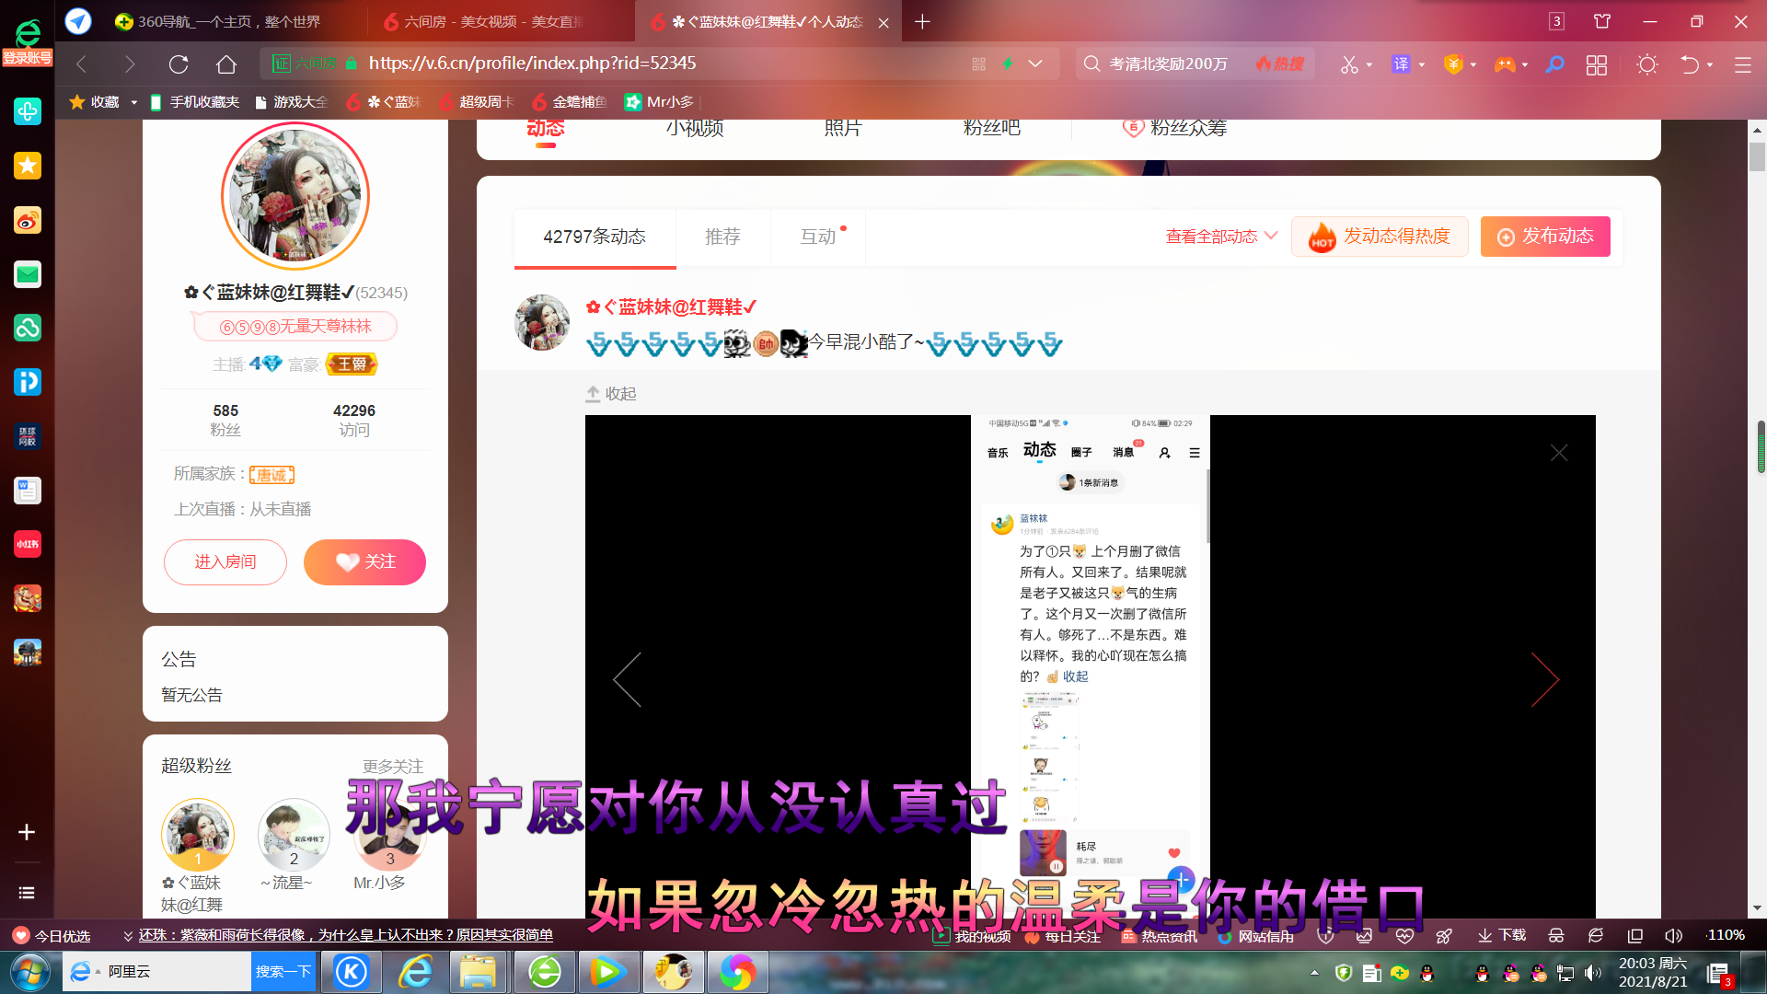Viewport: 1767px width, 994px height.
Task: Open 更多关注 in super fans
Action: [393, 767]
